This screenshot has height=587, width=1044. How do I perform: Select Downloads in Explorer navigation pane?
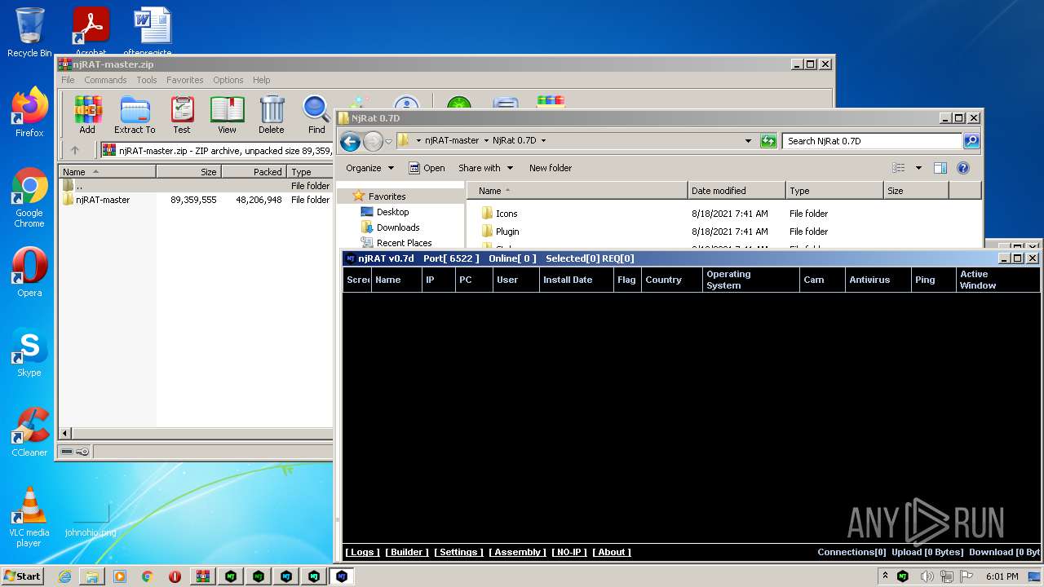tap(398, 227)
